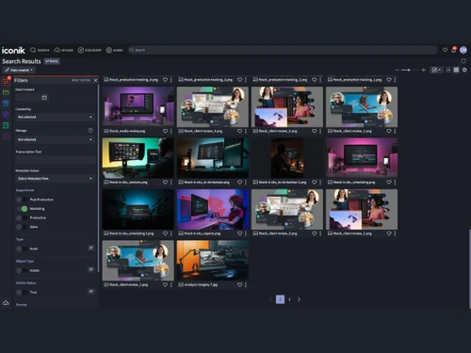Select the teal storage sidebar icon
Screen dimensions: 471x353
tap(6, 125)
